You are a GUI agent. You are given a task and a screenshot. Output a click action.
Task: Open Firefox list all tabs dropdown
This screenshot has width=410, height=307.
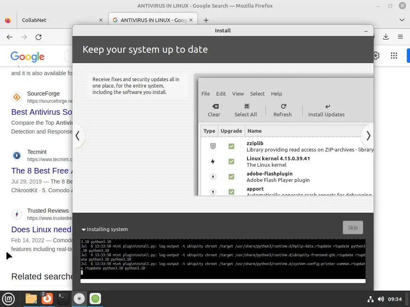pyautogui.click(x=402, y=20)
